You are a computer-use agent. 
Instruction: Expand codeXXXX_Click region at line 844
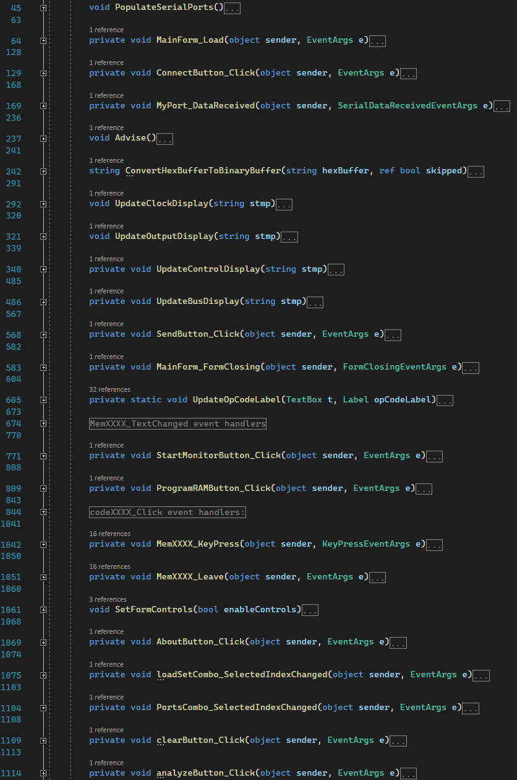[x=43, y=513]
